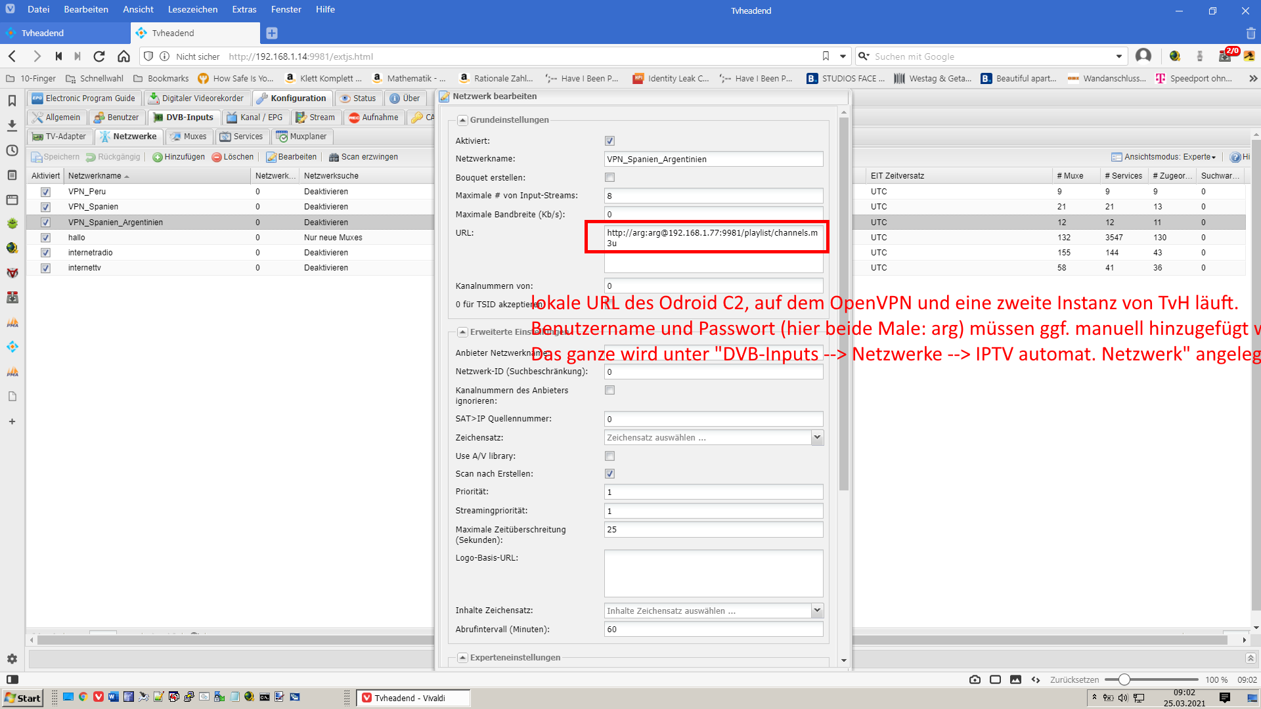Open the Zeichensatz dropdown

(x=817, y=437)
